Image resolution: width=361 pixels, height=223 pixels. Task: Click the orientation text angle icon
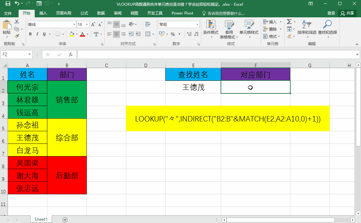pos(131,24)
